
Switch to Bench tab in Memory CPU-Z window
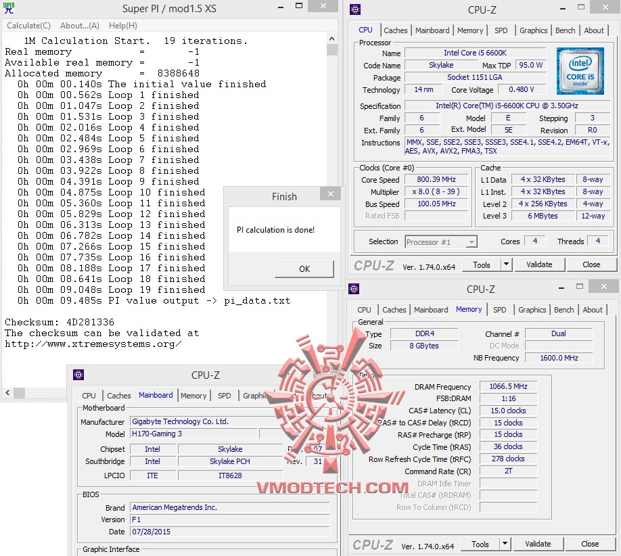563,310
